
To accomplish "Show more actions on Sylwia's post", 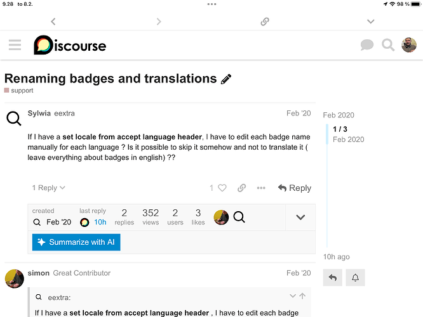I will tap(261, 188).
